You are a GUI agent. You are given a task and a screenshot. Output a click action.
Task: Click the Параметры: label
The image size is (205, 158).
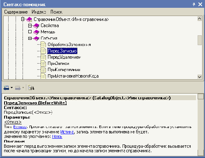[x=17, y=117]
